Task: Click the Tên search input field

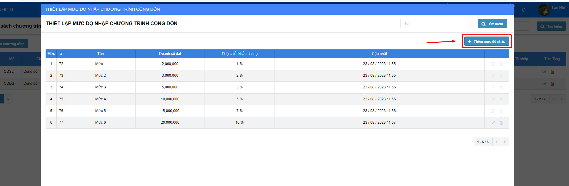Action: click(x=435, y=24)
